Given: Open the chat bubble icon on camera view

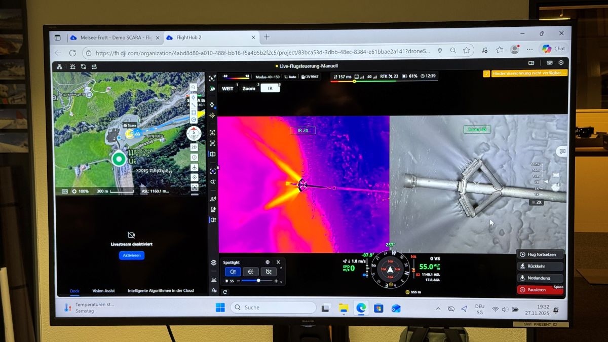Looking at the screenshot, I should pyautogui.click(x=561, y=151).
